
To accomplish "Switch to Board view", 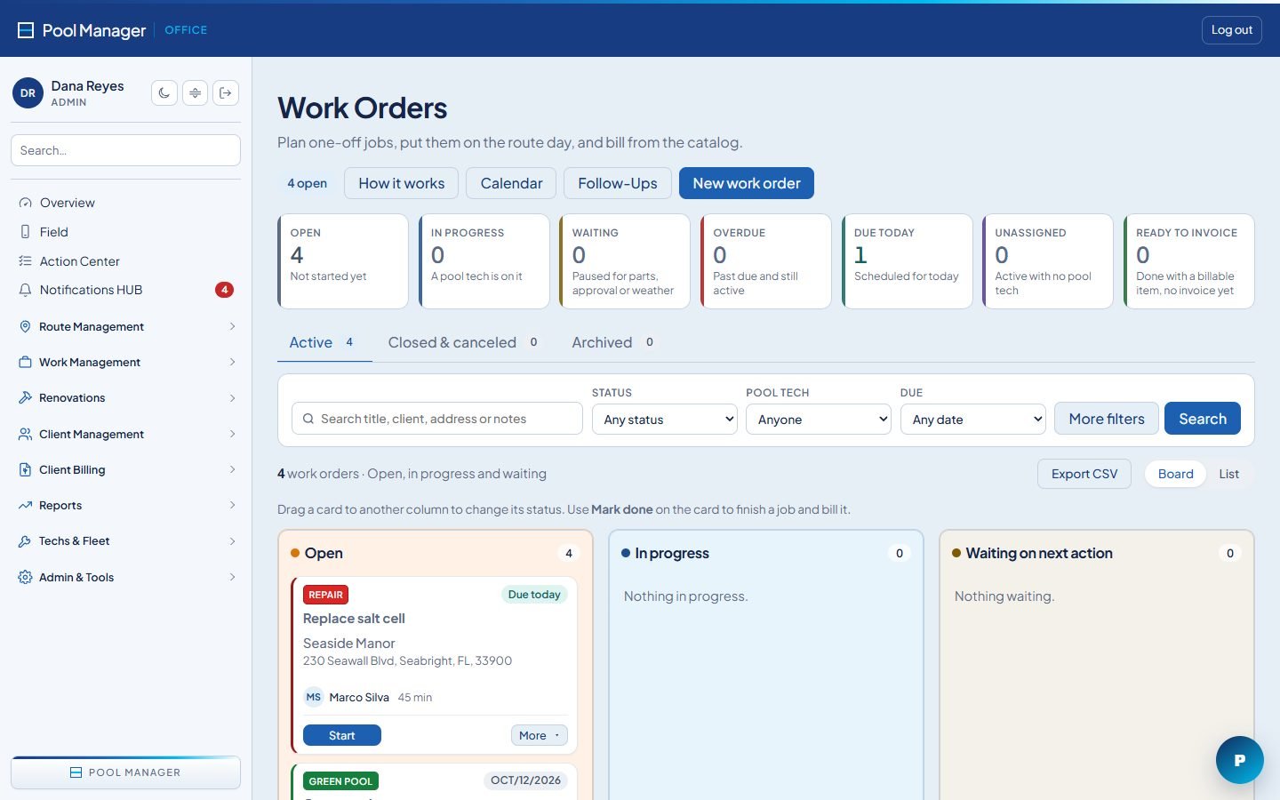I will tap(1175, 474).
